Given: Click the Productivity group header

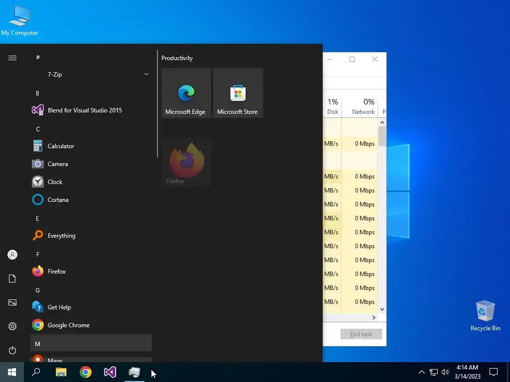Looking at the screenshot, I should (x=177, y=58).
